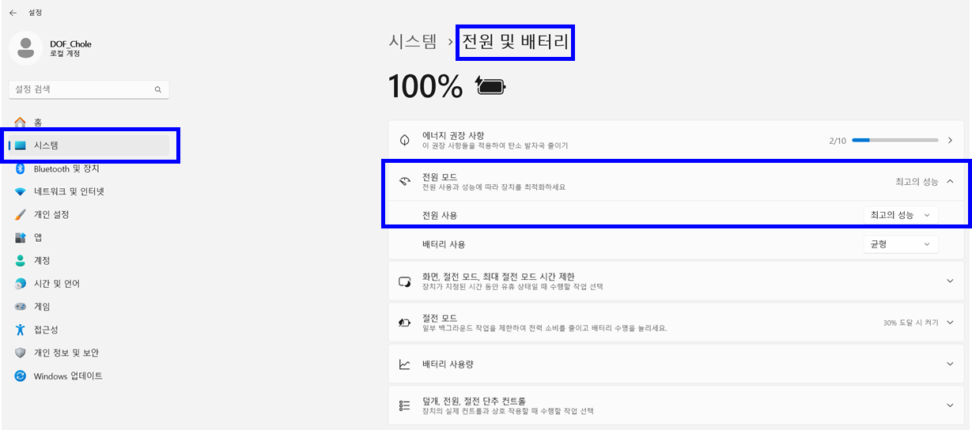This screenshot has height=430, width=972.
Task: Click the 시스템 breadcrumb link
Action: [x=412, y=42]
